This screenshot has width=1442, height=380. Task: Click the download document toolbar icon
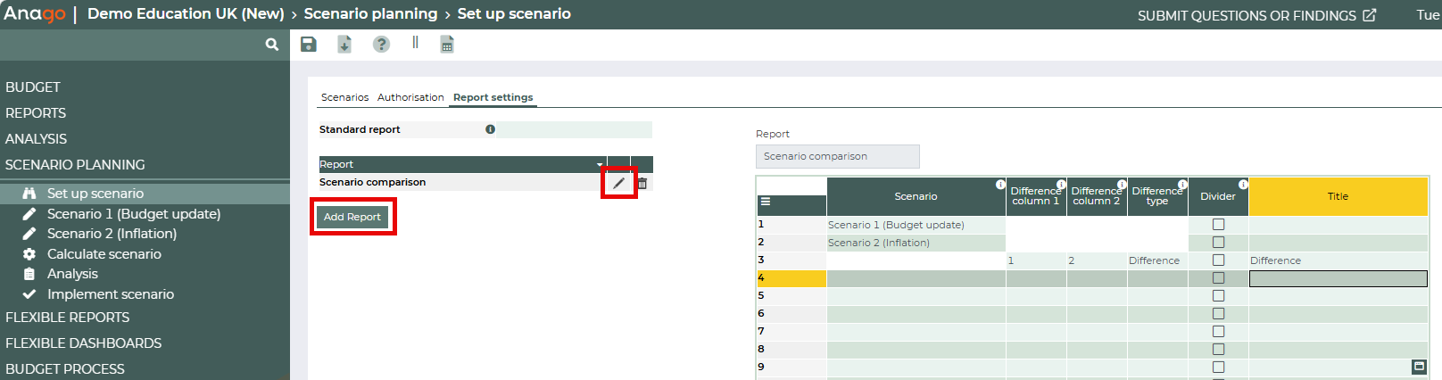click(344, 45)
